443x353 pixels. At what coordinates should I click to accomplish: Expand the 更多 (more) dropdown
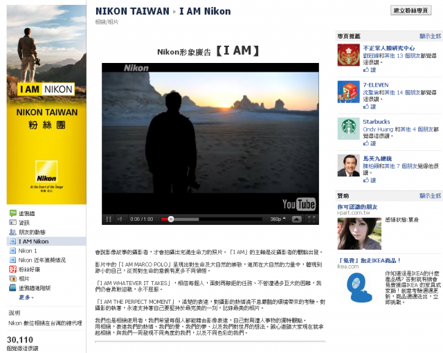(26, 298)
